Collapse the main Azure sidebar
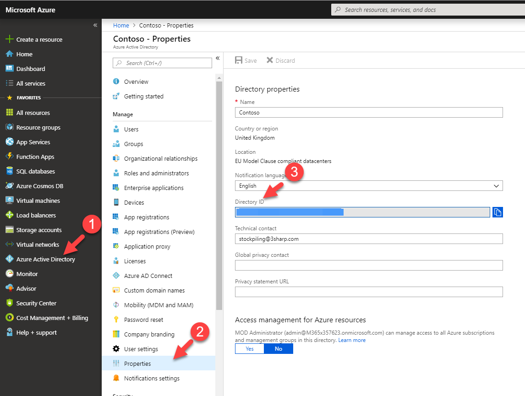The height and width of the screenshot is (396, 525). point(95,25)
